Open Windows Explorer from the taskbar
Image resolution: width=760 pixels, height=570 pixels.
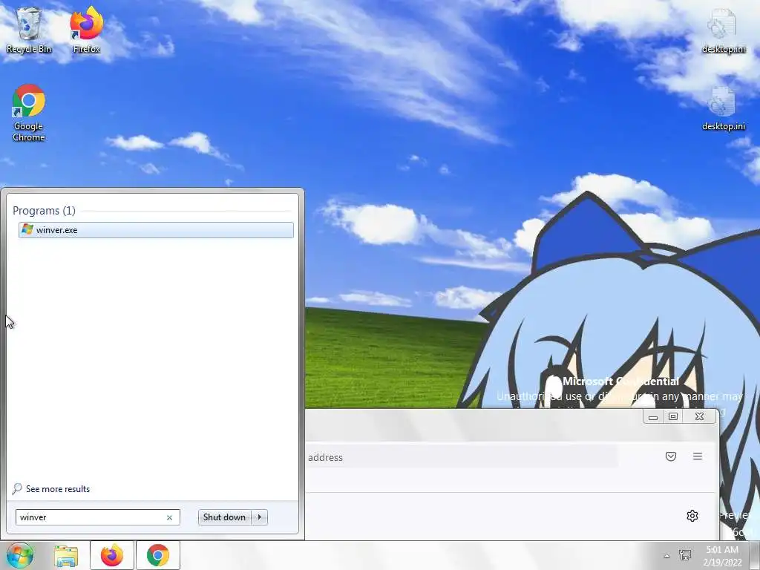point(66,555)
